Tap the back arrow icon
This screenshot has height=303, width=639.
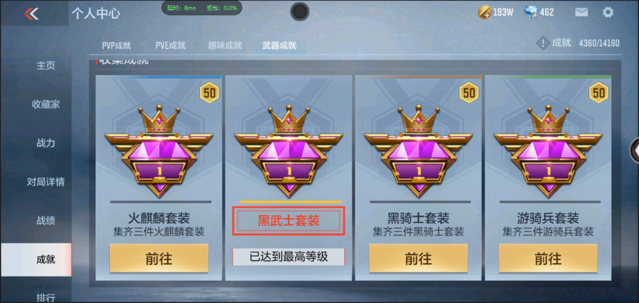pyautogui.click(x=31, y=13)
